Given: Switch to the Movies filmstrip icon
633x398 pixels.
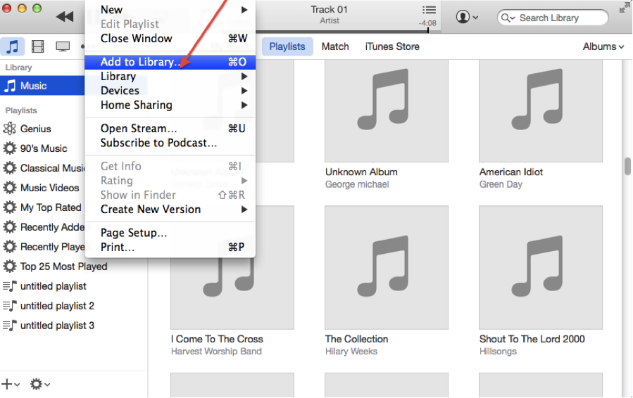Looking at the screenshot, I should coord(37,46).
